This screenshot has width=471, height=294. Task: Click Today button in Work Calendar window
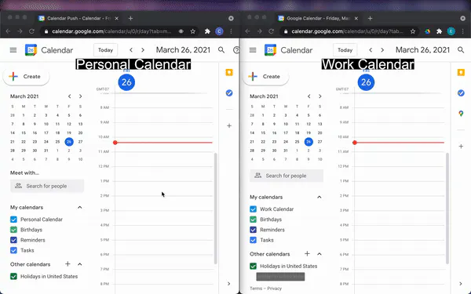click(345, 50)
